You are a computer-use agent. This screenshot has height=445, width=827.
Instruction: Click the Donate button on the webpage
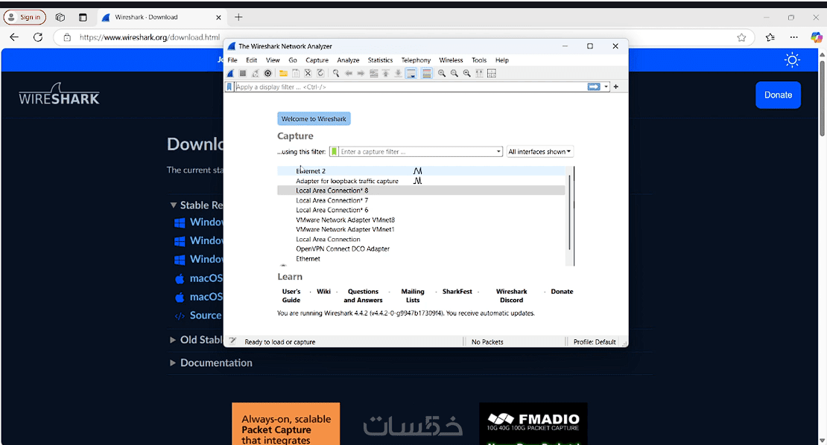(x=778, y=95)
